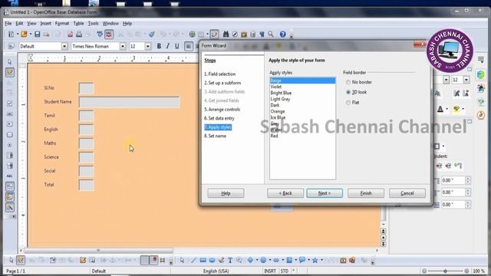Open the Times New Roman font dropdown
This screenshot has width=491, height=276.
[123, 46]
